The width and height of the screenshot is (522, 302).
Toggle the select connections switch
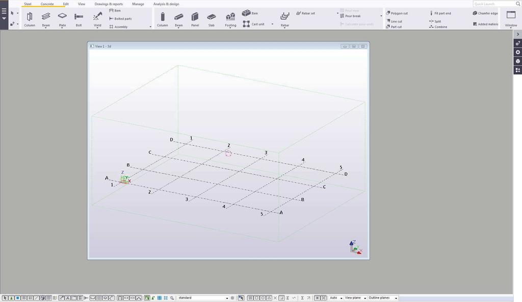pos(11,298)
